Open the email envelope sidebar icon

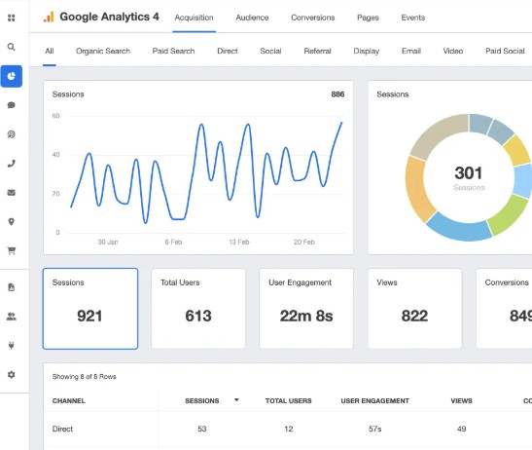point(12,193)
